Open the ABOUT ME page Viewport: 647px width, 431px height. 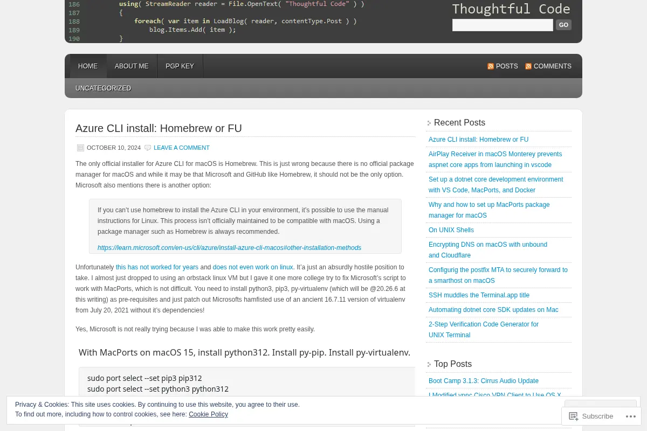[x=132, y=66]
